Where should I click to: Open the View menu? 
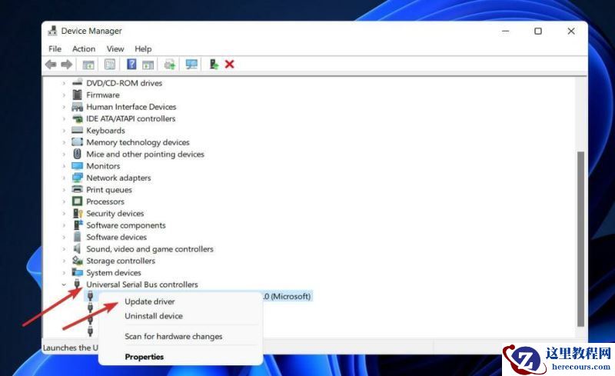pos(115,49)
